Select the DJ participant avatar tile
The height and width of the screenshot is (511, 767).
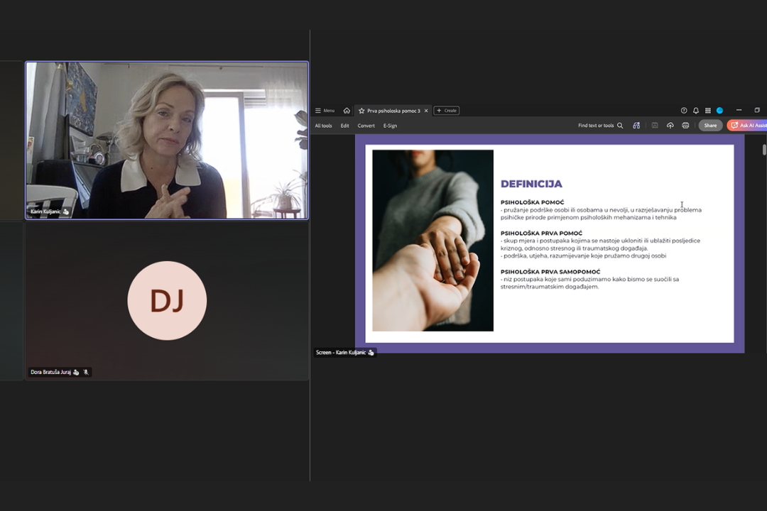(167, 301)
